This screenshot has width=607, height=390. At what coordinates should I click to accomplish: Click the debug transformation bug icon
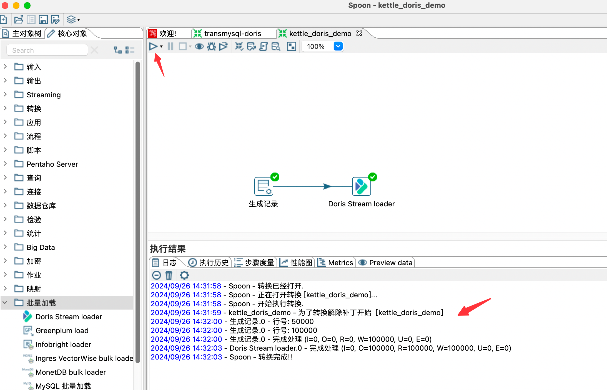pos(211,46)
